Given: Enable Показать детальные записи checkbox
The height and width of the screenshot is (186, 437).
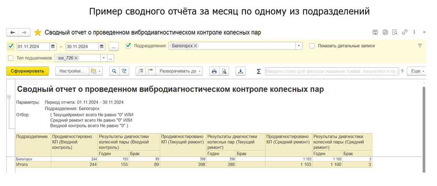Looking at the screenshot, I should pyautogui.click(x=312, y=46).
